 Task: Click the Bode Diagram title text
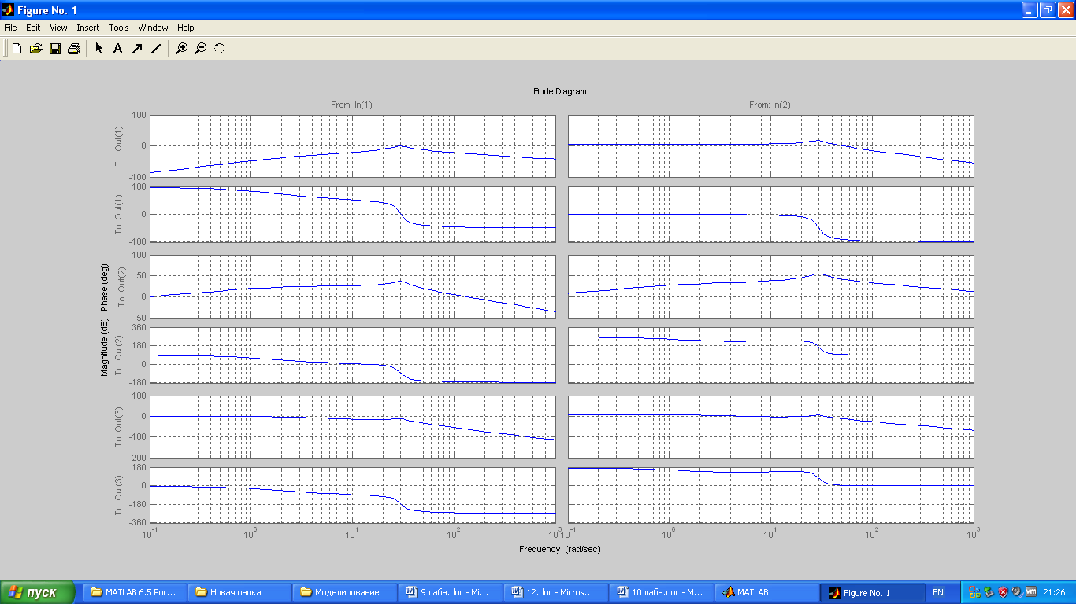tap(560, 91)
